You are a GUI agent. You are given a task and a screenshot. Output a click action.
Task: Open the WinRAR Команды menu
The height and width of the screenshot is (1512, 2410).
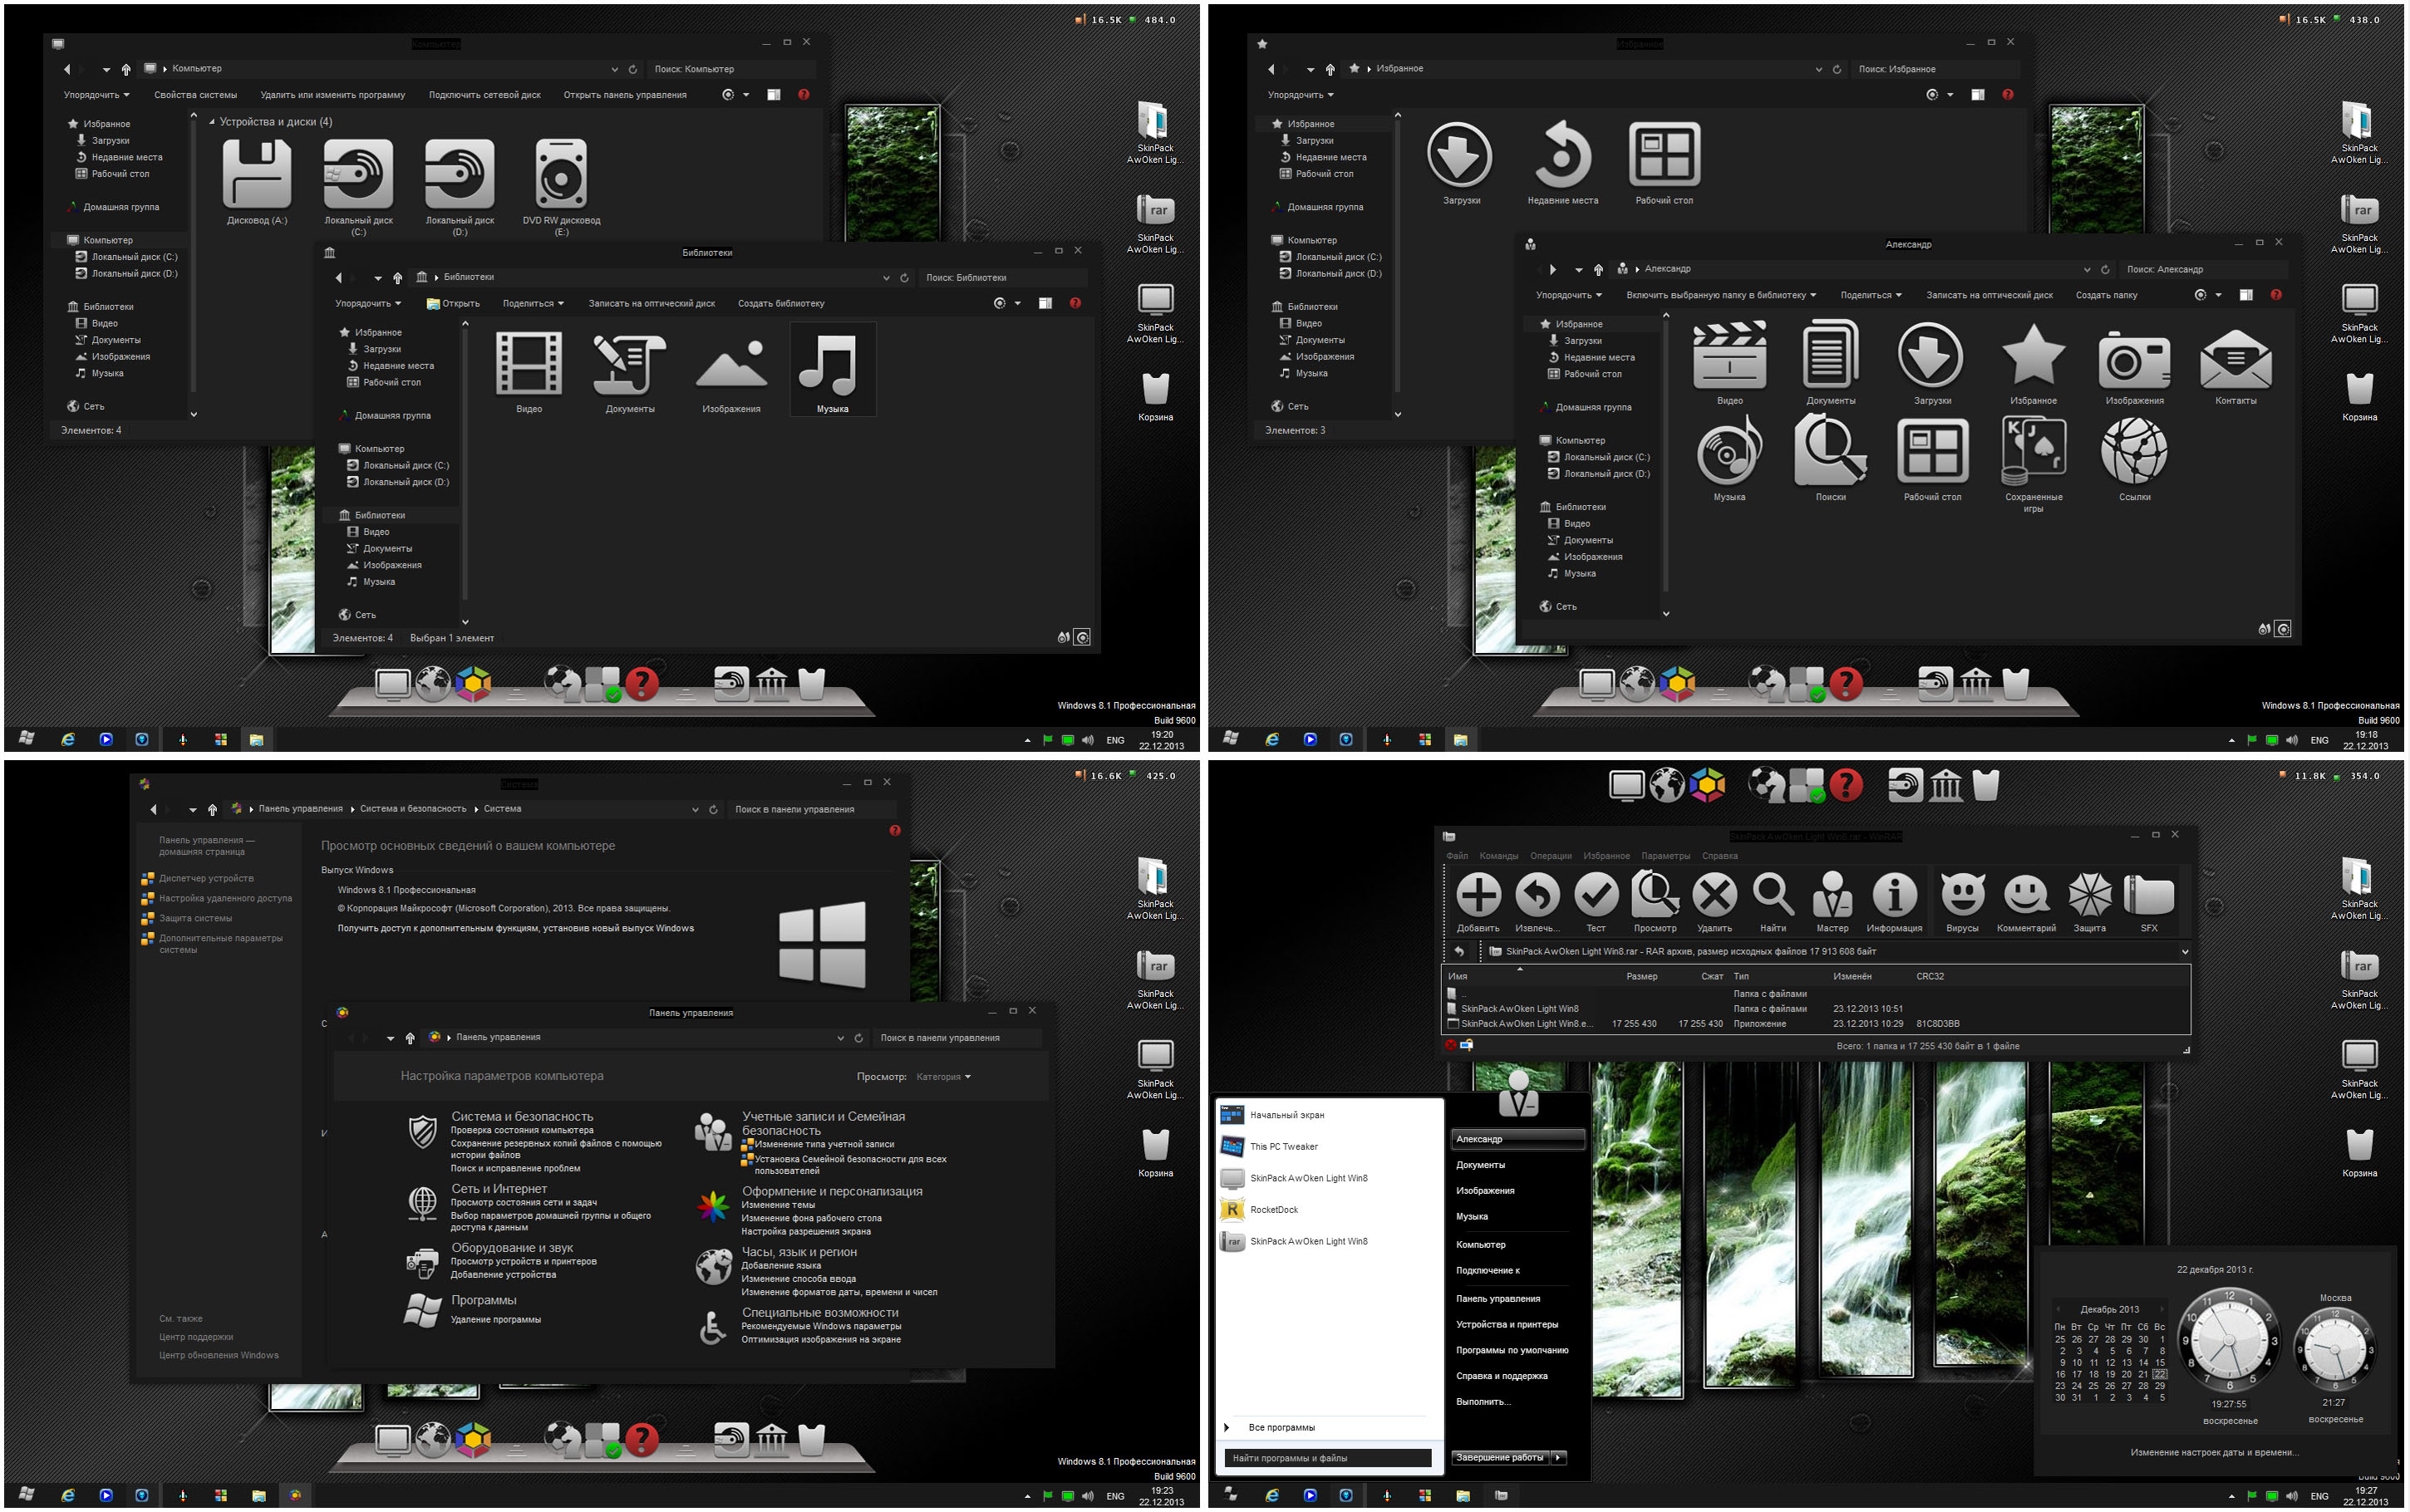click(x=1498, y=856)
